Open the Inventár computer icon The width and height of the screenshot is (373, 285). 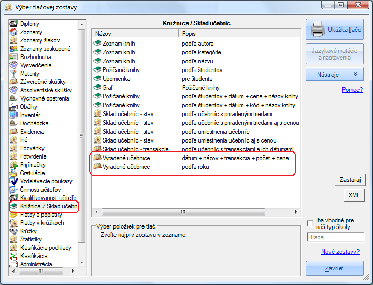click(x=13, y=115)
